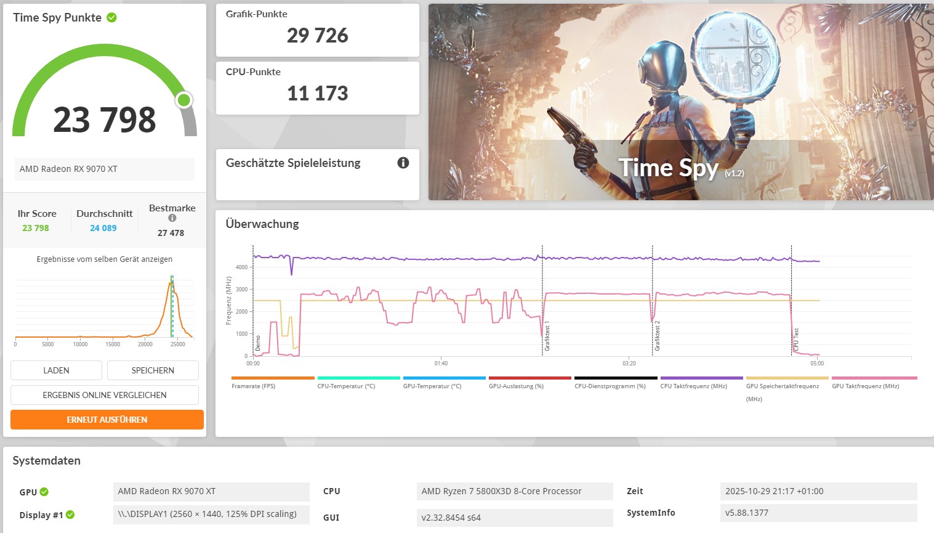The image size is (934, 533).
Task: Click the orange Framerate (FPS) color bar
Action: tap(272, 376)
